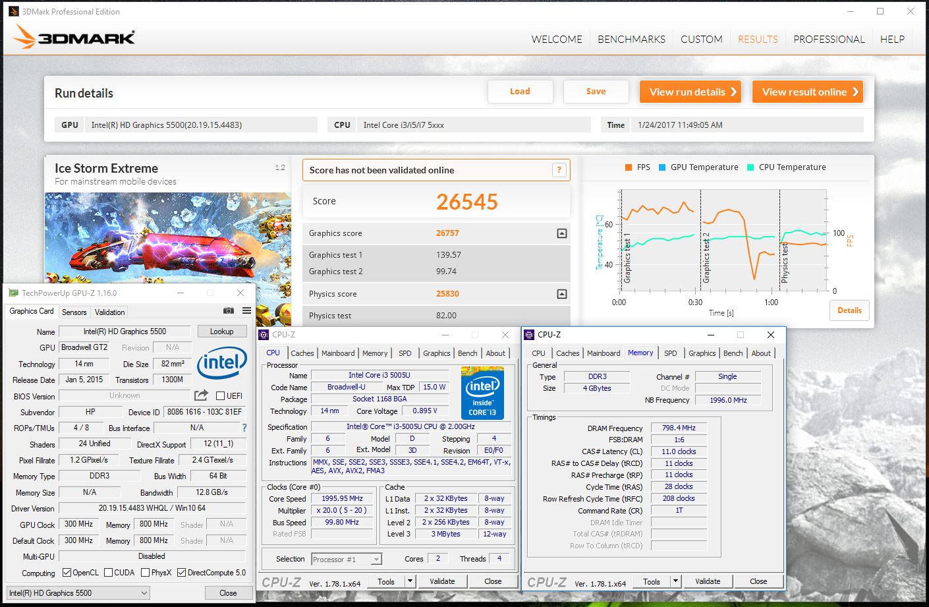Toggle the CUDA checkbox in GPU-Z

coord(109,573)
